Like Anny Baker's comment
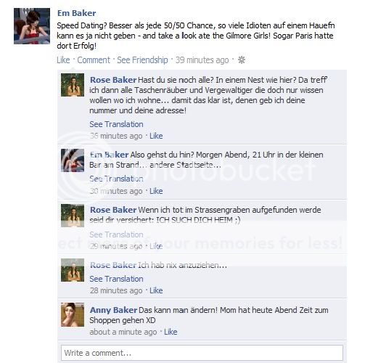Image resolution: width=365 pixels, height=363 pixels. pyautogui.click(x=171, y=332)
